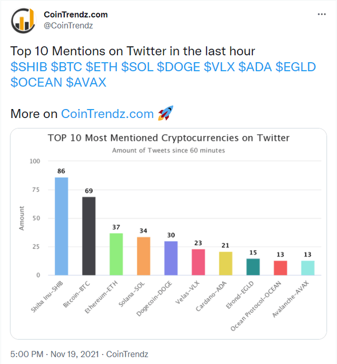Click the @CoinTrendz handle
The image size is (337, 364).
point(68,25)
